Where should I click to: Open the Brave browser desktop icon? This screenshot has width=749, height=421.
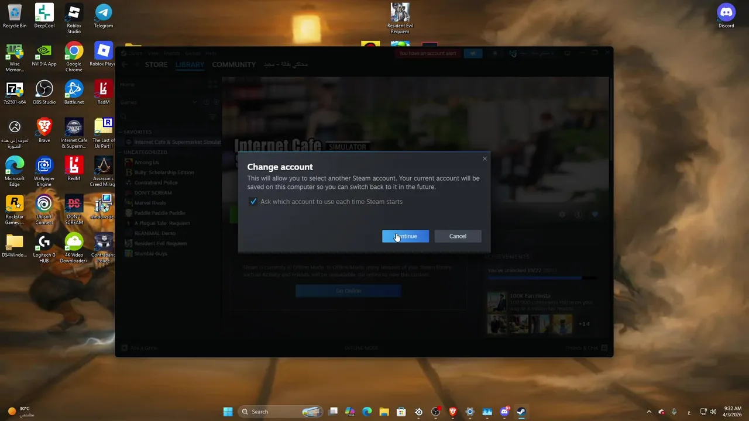(44, 130)
